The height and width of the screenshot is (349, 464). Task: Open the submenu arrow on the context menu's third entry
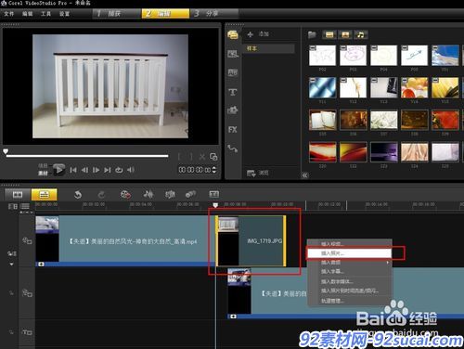tap(388, 263)
